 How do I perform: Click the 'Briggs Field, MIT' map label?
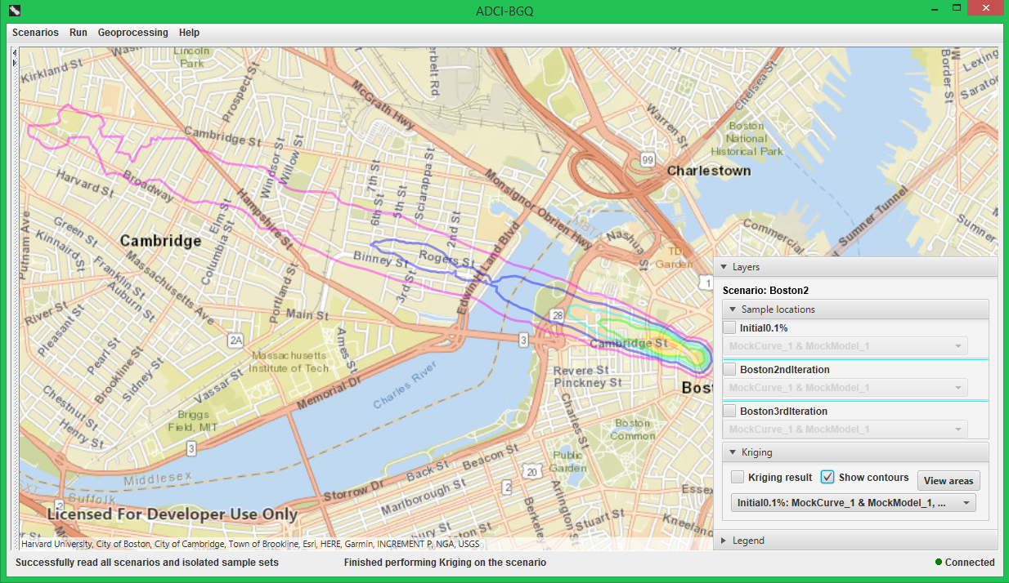tap(192, 420)
